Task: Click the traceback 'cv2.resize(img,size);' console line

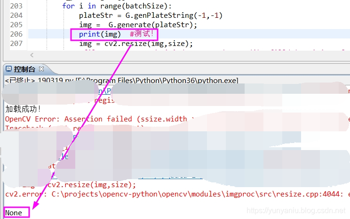Action: click(x=92, y=185)
